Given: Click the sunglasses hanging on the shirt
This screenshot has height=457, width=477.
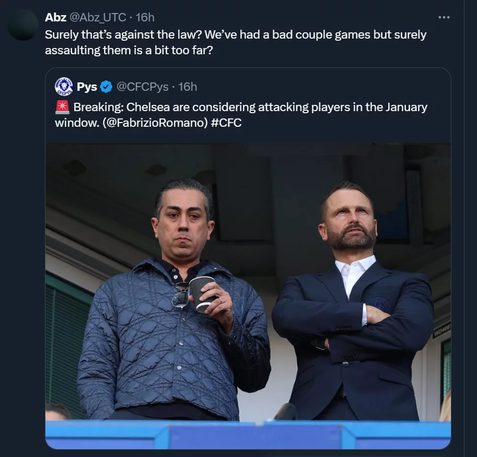Looking at the screenshot, I should click(x=181, y=296).
